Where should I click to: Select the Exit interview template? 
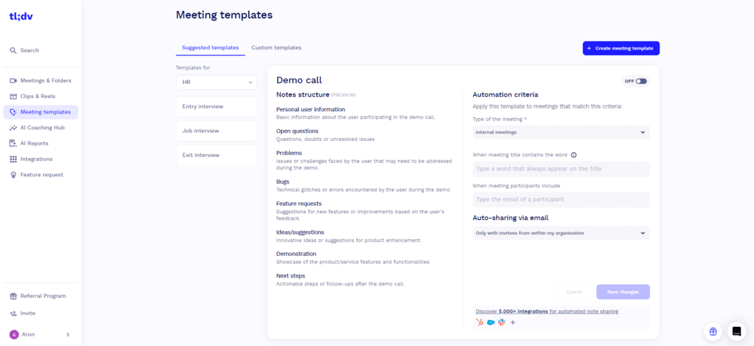[217, 156]
